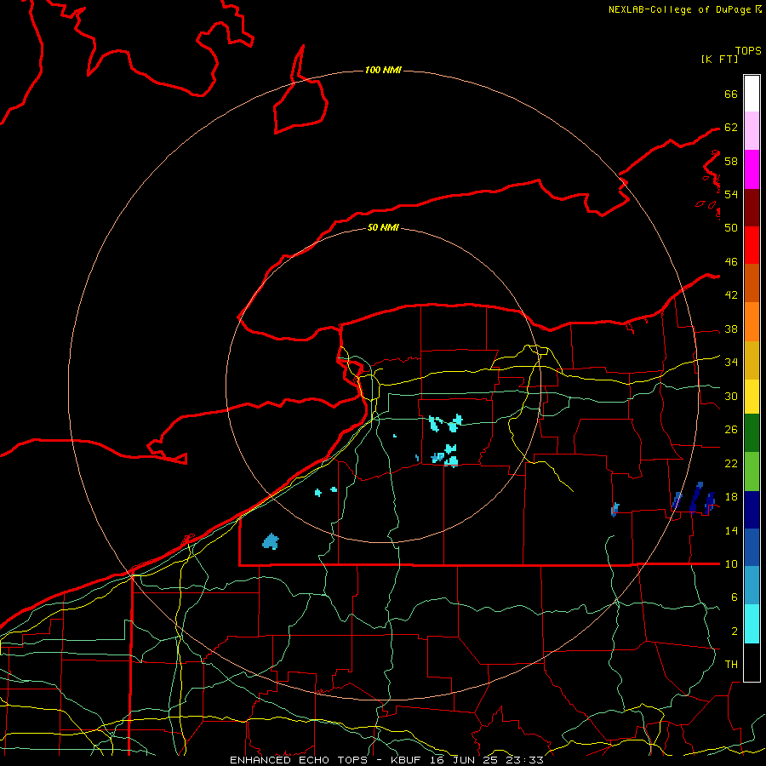Click the dark orange 46 kft legend swatch
This screenshot has width=766, height=766.
(752, 283)
